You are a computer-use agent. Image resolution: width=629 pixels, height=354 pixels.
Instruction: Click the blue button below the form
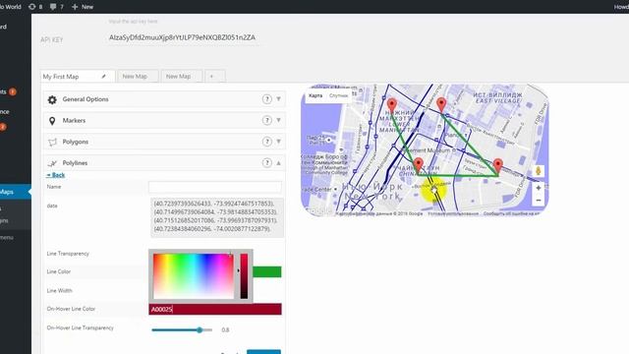click(263, 352)
